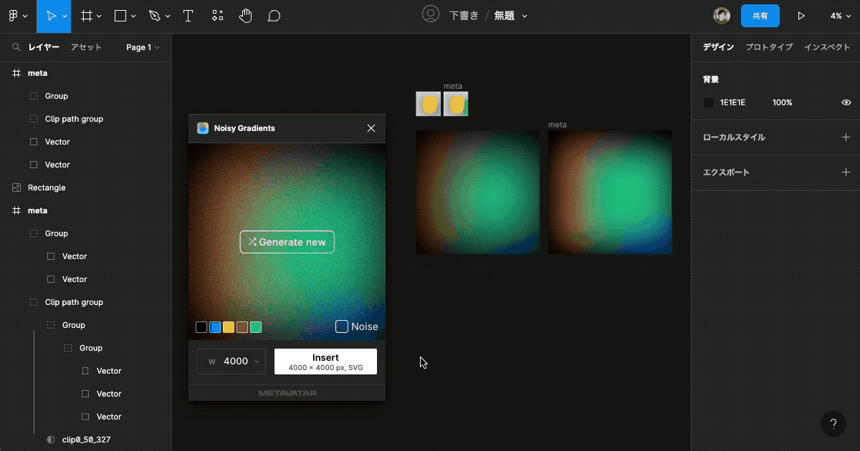The height and width of the screenshot is (451, 860).
Task: Expand the width 4000 dropdown
Action: pos(231,362)
